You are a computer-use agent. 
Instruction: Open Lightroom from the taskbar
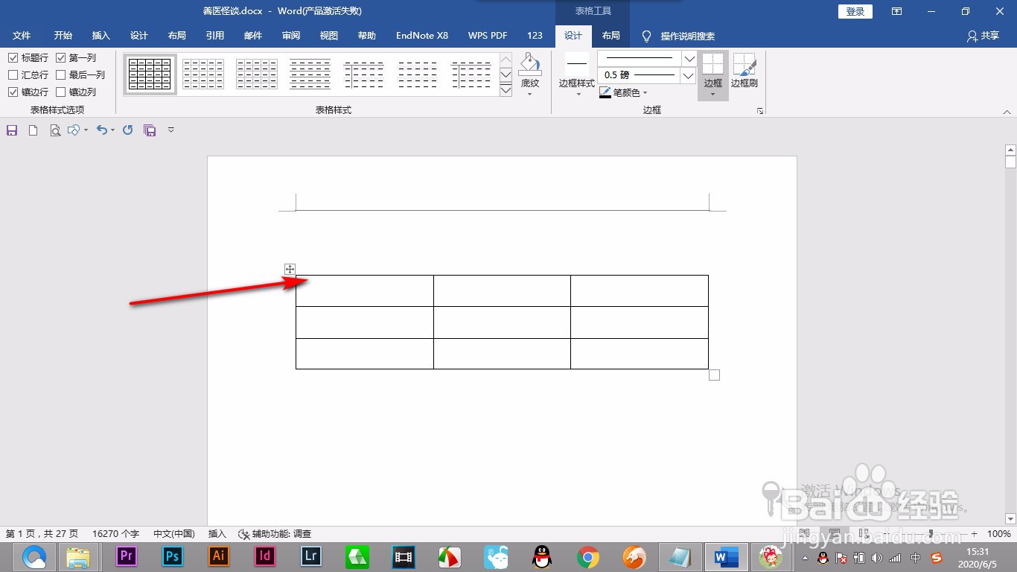pos(311,556)
